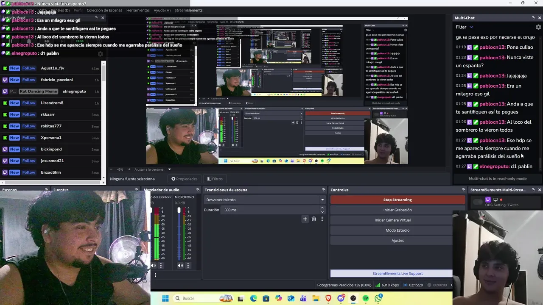543x305 pixels.
Task: Open WhatsApp from taskbar
Action: point(378,298)
